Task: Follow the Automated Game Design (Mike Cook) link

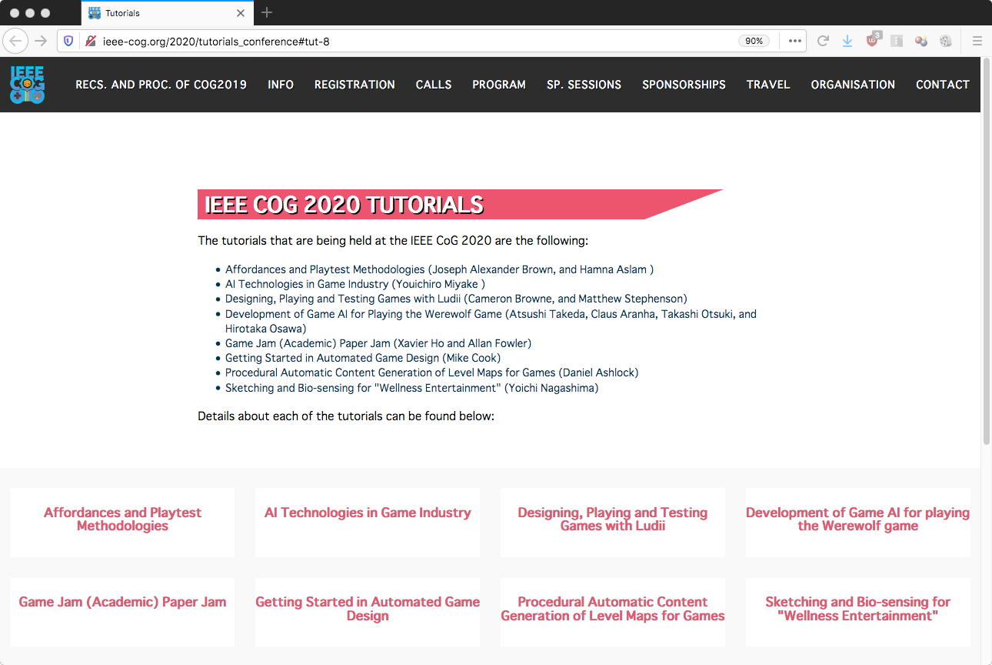Action: tap(363, 358)
